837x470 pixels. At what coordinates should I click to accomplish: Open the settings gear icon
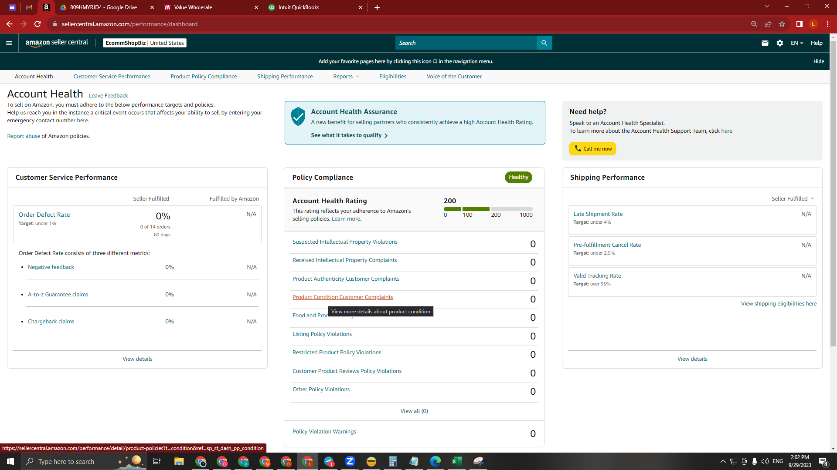click(780, 43)
